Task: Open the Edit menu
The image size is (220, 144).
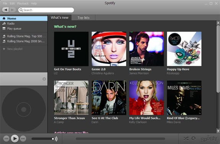Action: coord(12,3)
